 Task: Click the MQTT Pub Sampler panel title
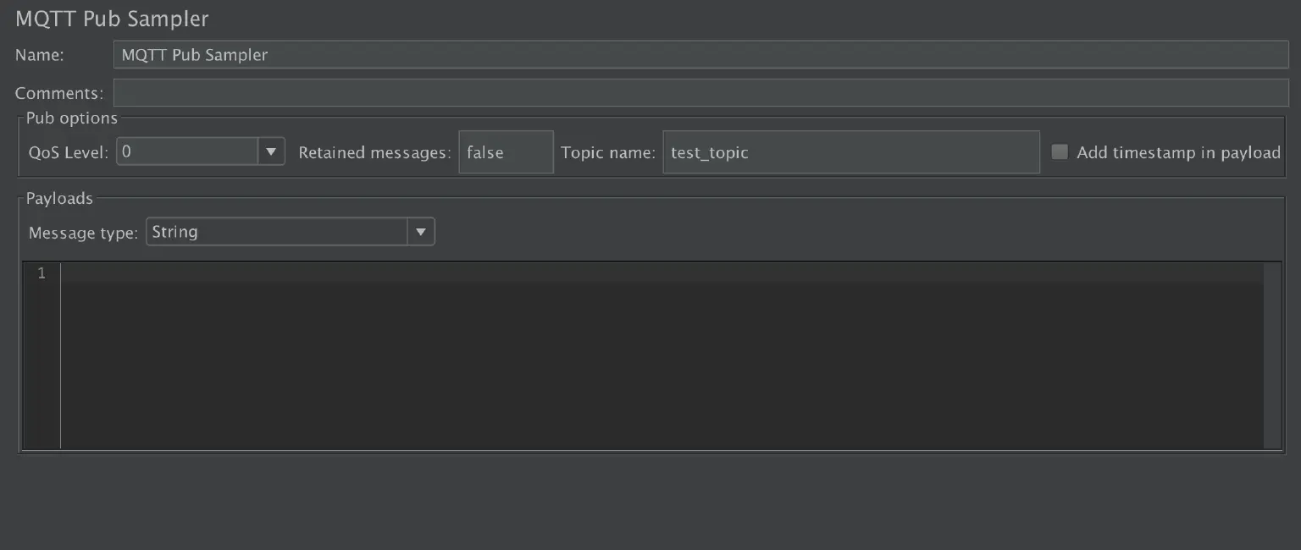(112, 19)
